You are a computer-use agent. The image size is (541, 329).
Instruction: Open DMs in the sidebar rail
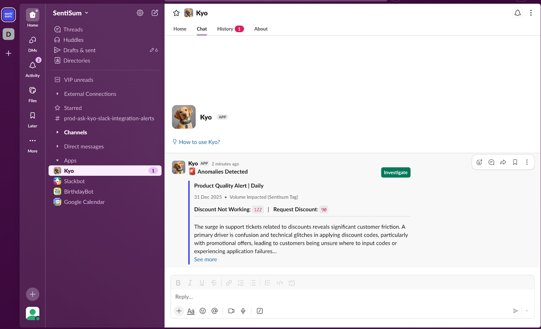[32, 44]
